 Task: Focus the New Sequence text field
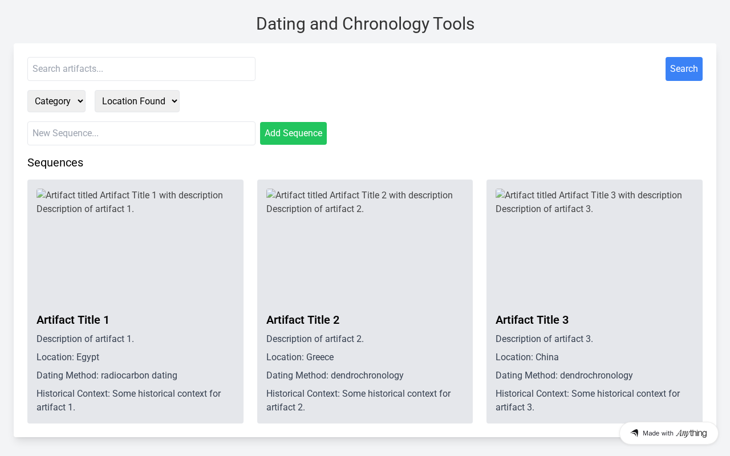tap(141, 133)
